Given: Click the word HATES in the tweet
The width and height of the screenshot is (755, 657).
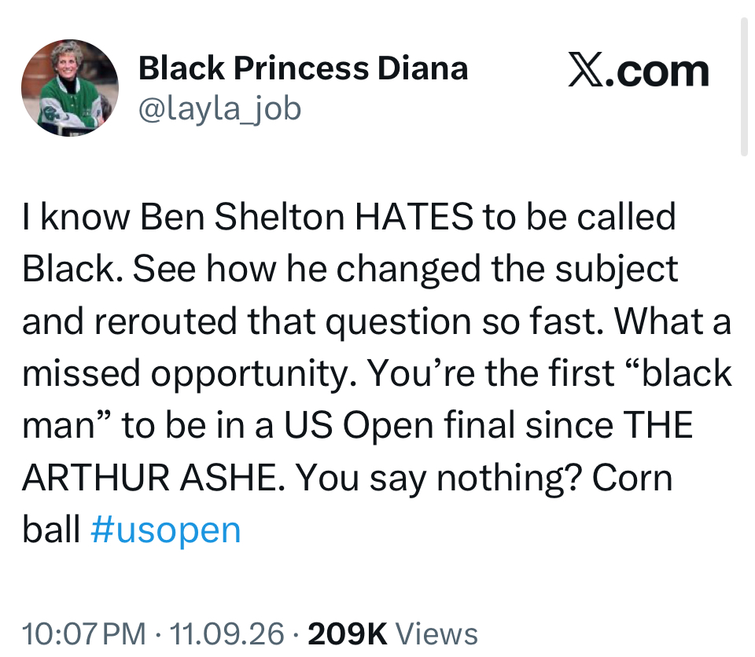Looking at the screenshot, I should 414,217.
